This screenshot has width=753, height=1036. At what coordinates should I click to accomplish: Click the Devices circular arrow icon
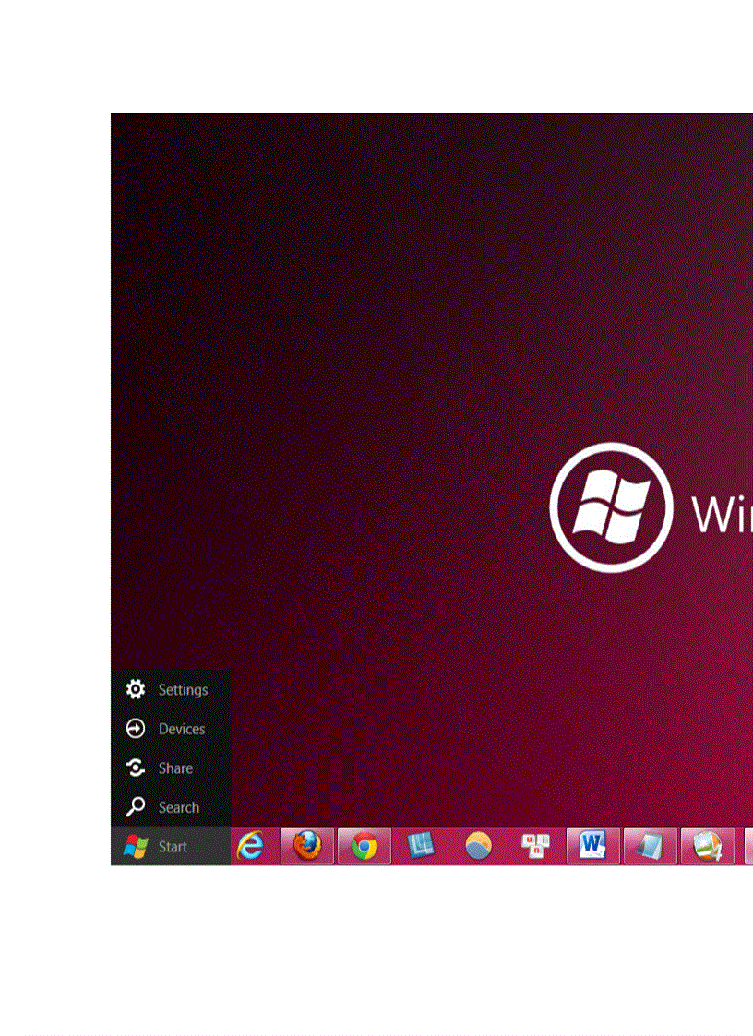136,729
